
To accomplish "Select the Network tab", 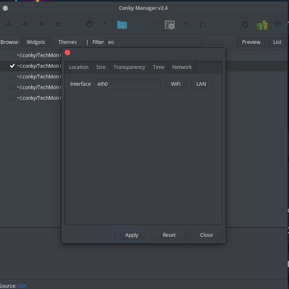I will (182, 67).
